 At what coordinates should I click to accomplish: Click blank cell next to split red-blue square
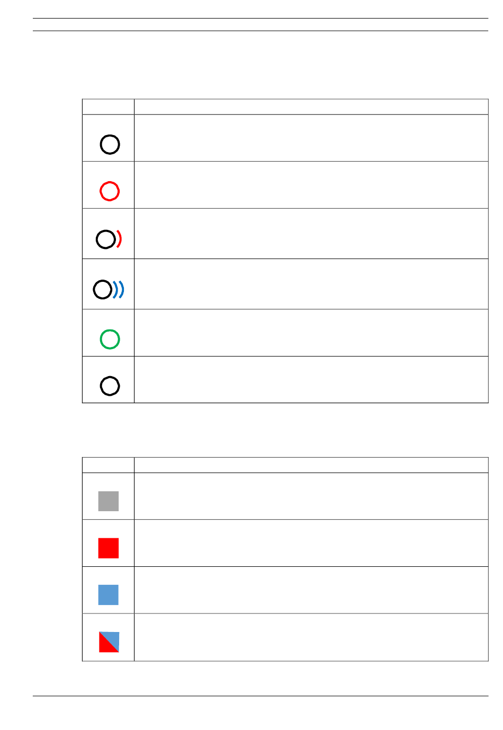tap(311, 637)
